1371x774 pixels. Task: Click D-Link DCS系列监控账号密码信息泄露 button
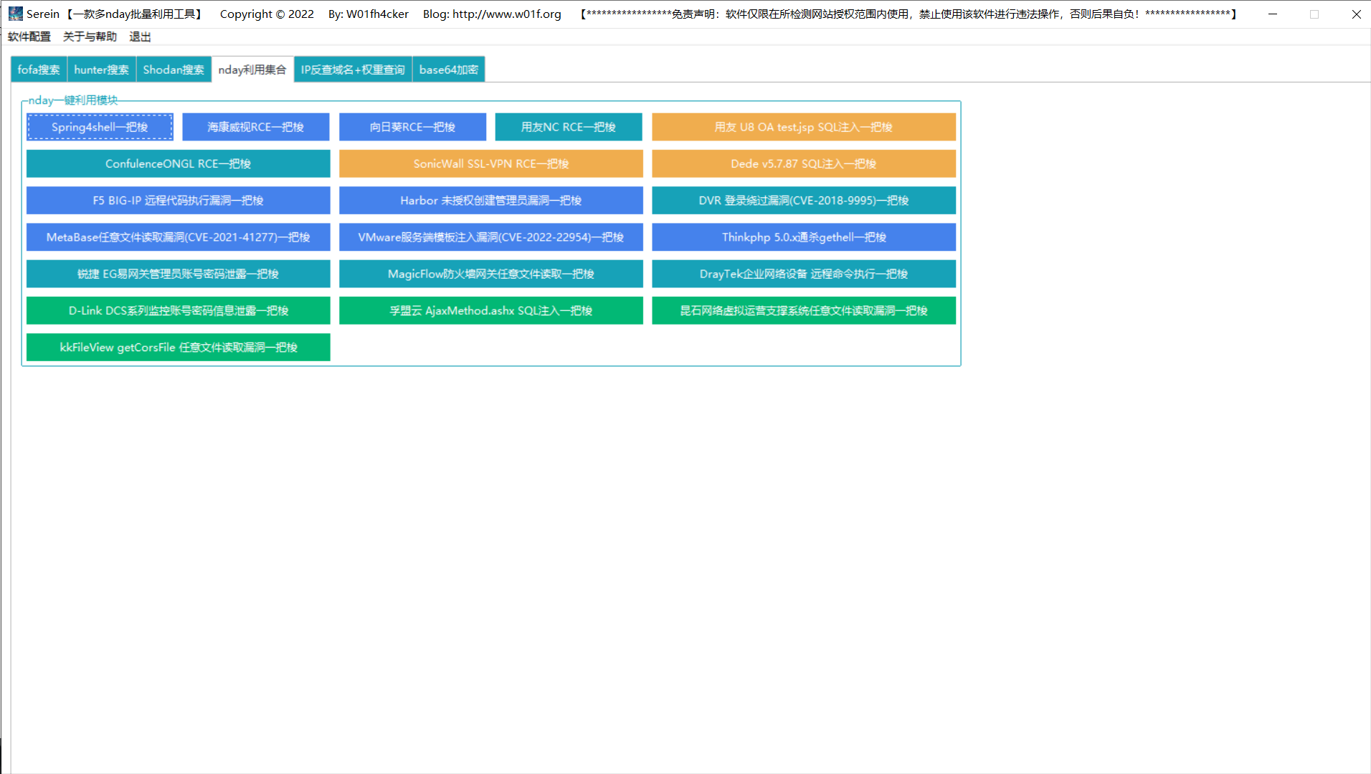(x=179, y=310)
